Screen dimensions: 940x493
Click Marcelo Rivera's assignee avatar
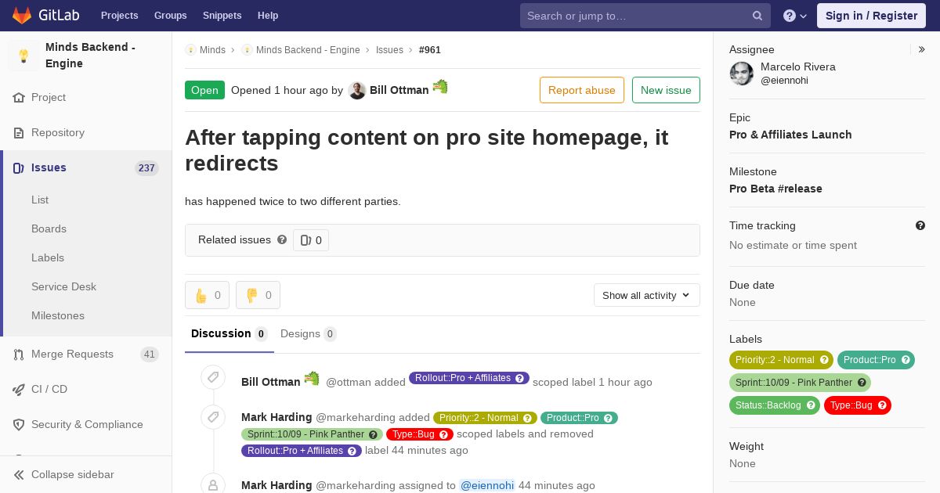click(x=742, y=74)
